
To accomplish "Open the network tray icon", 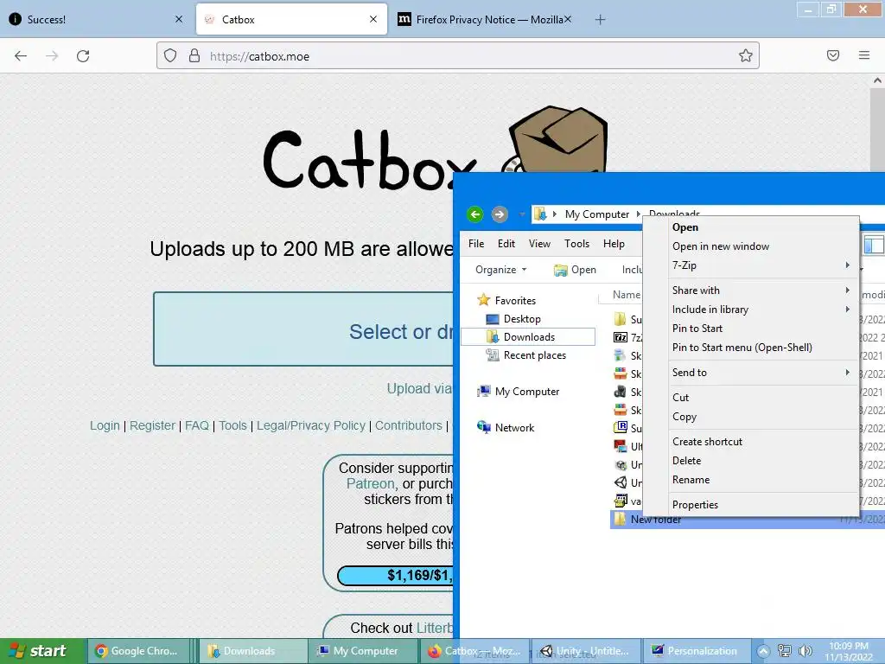I will click(x=784, y=651).
